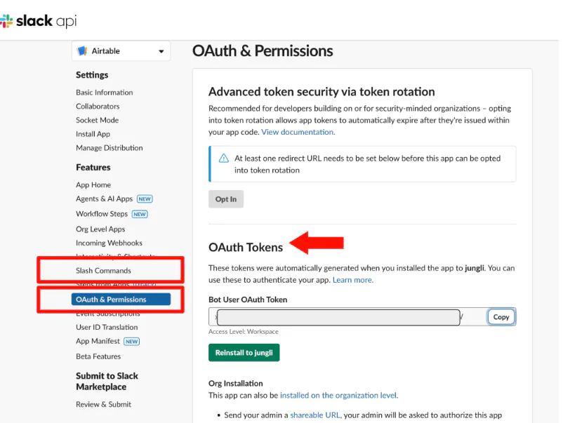Click the Learn more link under OAuth Tokens

point(353,279)
